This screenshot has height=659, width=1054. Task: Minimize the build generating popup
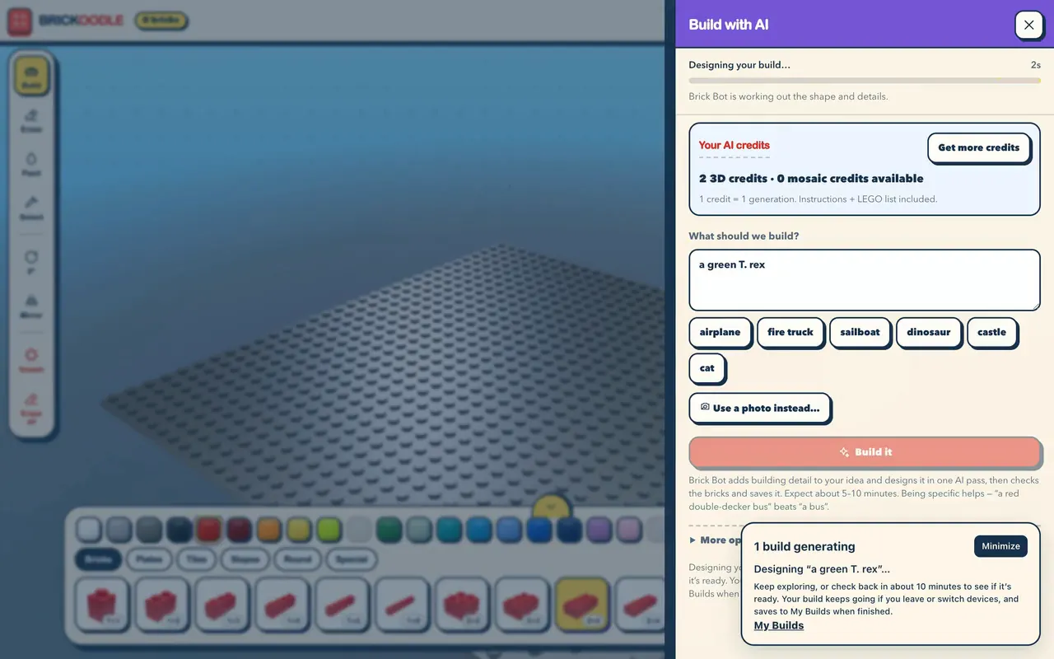(x=1000, y=546)
